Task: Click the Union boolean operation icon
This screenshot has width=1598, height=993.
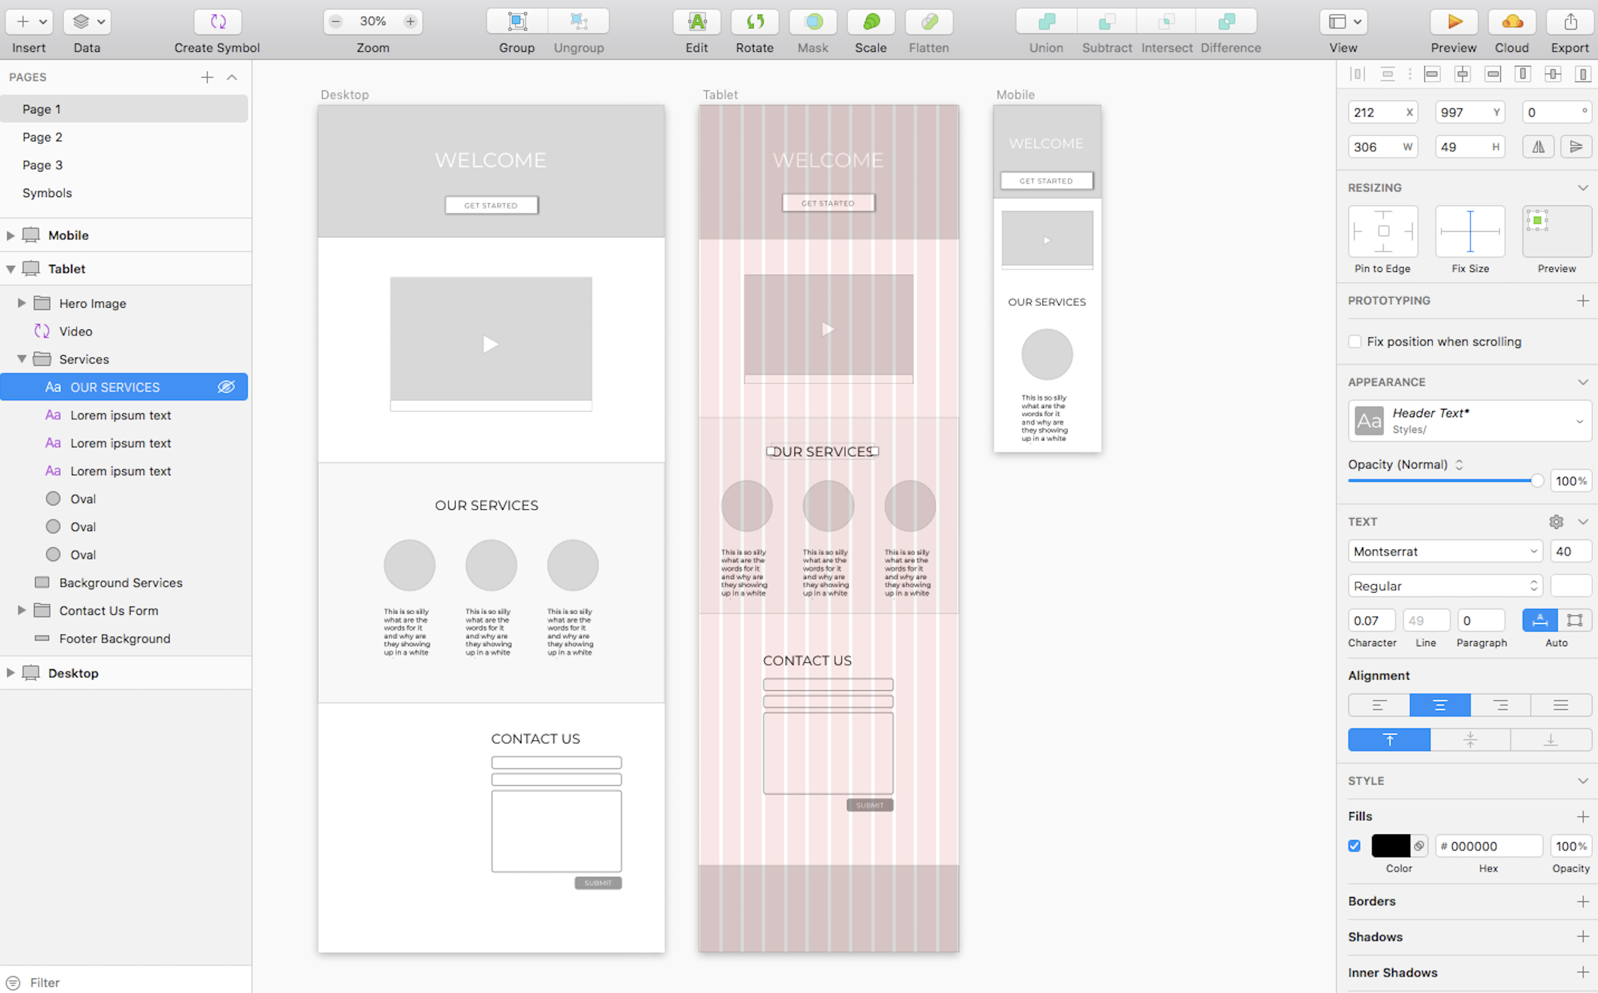Action: (x=1046, y=22)
